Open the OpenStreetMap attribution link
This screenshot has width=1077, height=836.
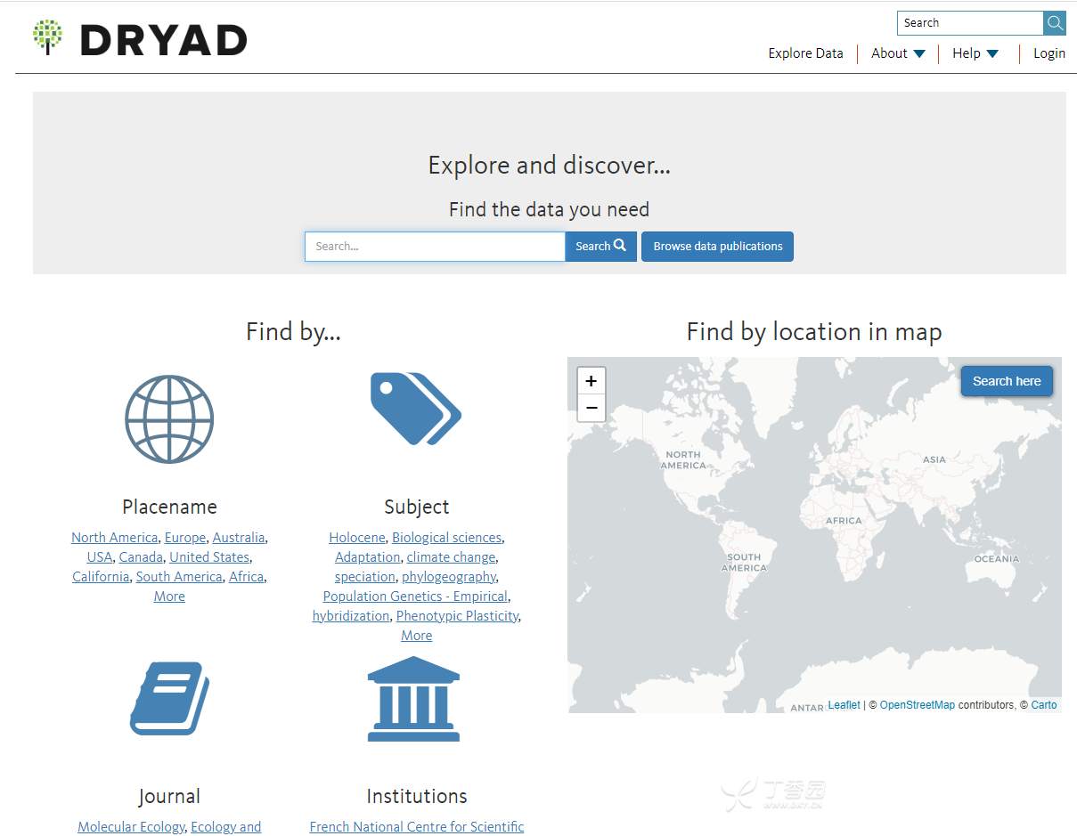pyautogui.click(x=917, y=705)
